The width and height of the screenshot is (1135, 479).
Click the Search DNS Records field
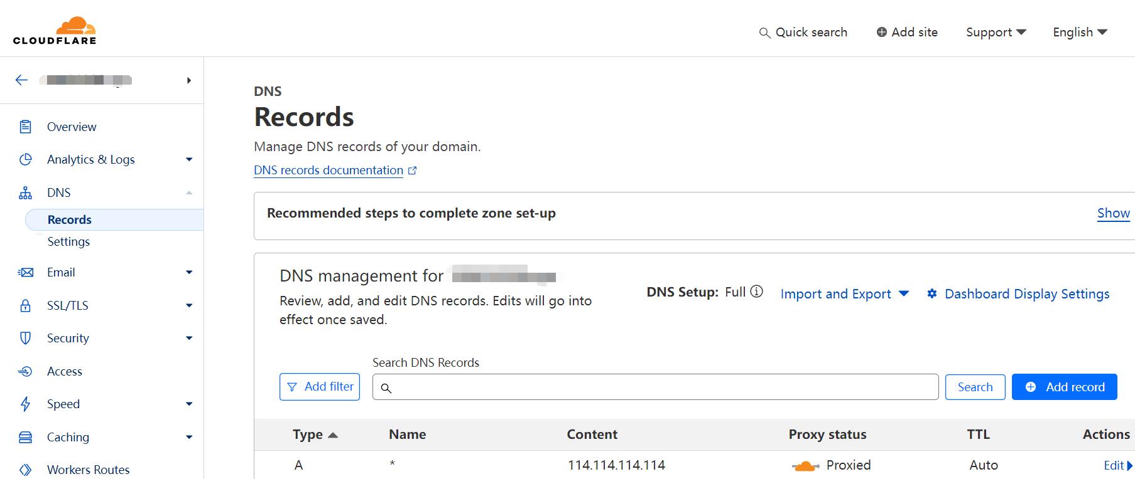(x=655, y=387)
